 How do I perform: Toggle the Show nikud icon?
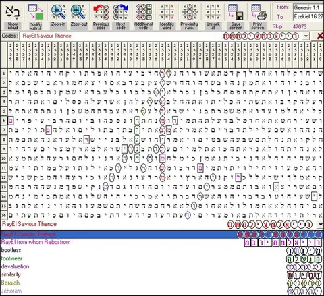click(13, 11)
